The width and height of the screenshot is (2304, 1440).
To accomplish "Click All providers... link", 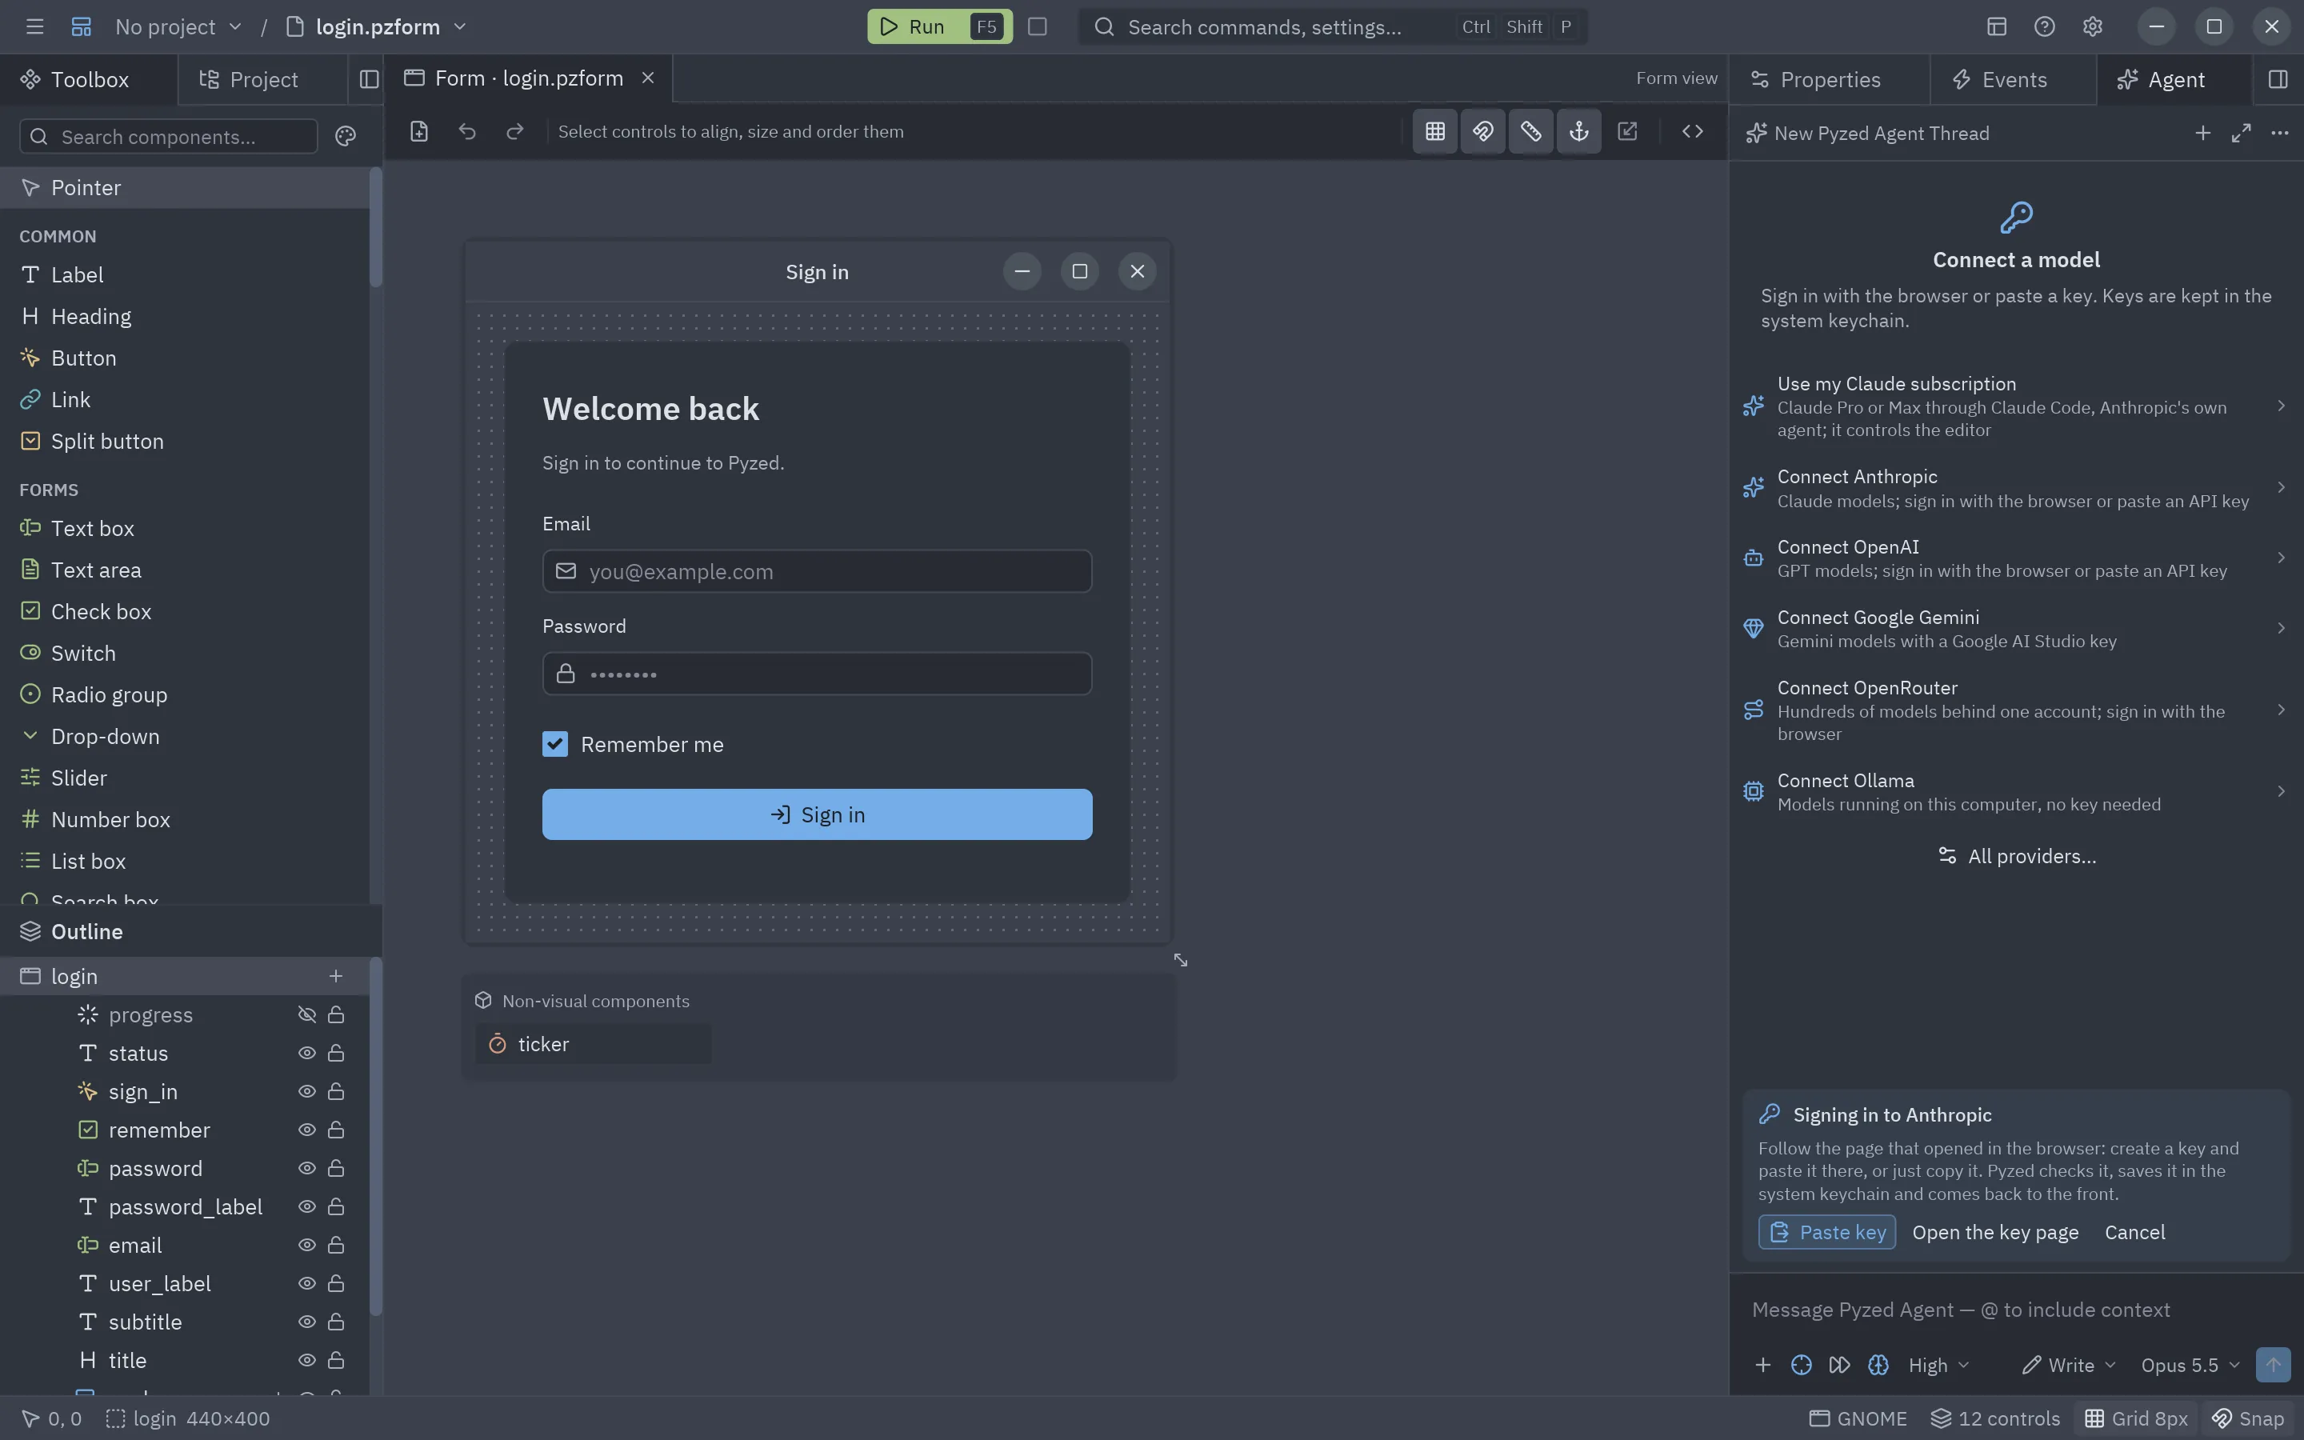I will 2017,856.
